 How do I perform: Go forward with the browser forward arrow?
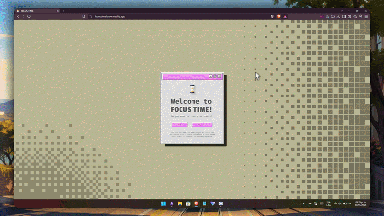point(23,16)
